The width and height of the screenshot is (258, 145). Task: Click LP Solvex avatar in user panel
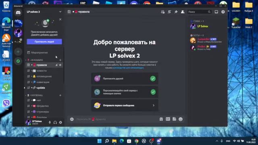[x=28, y=122]
